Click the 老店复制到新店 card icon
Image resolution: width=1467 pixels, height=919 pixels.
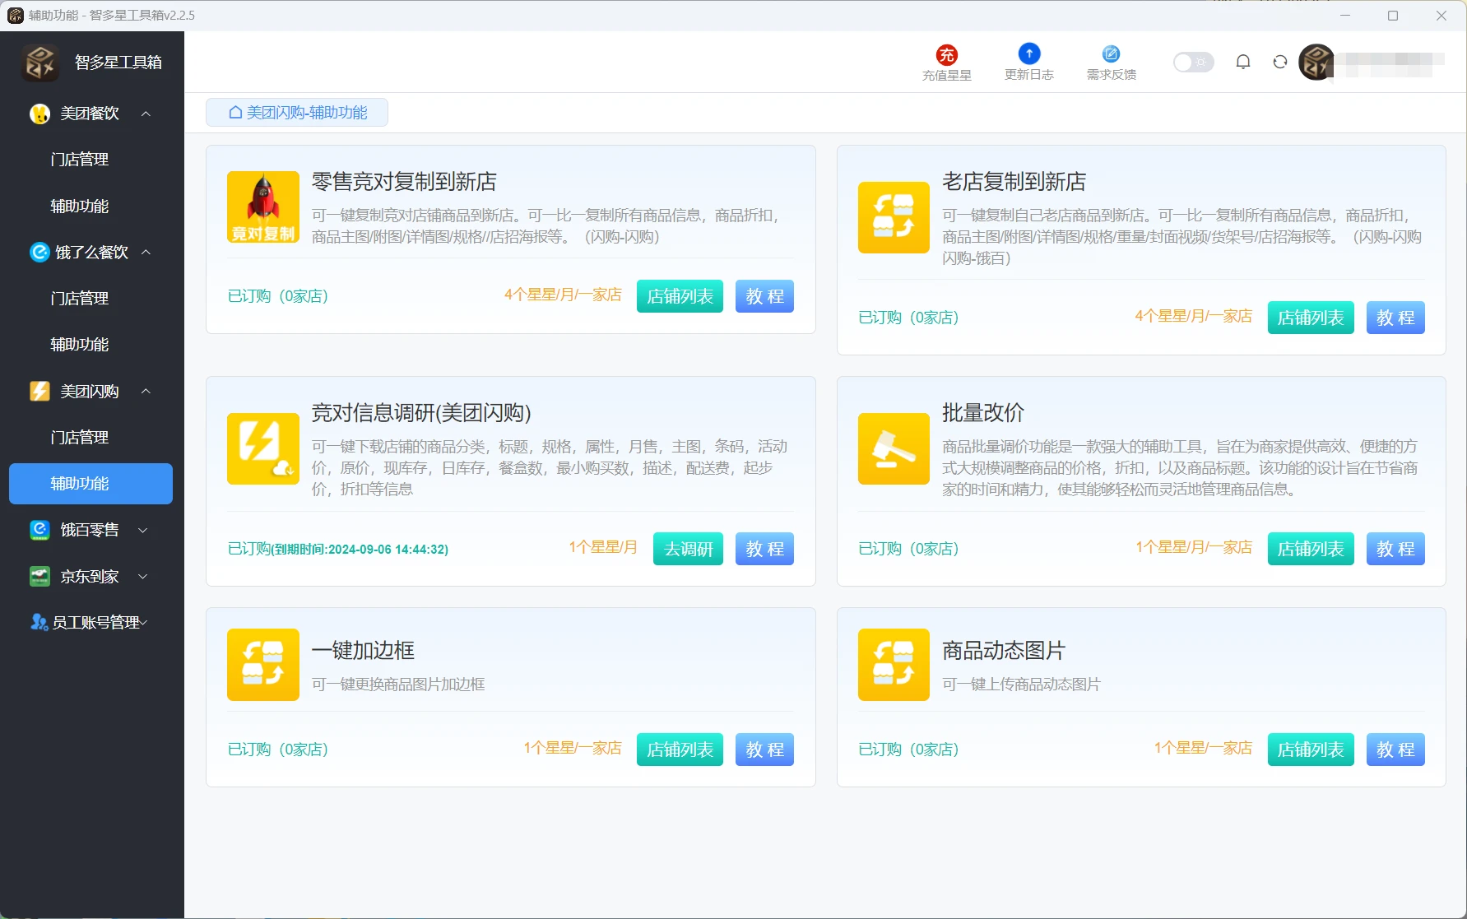pyautogui.click(x=894, y=217)
